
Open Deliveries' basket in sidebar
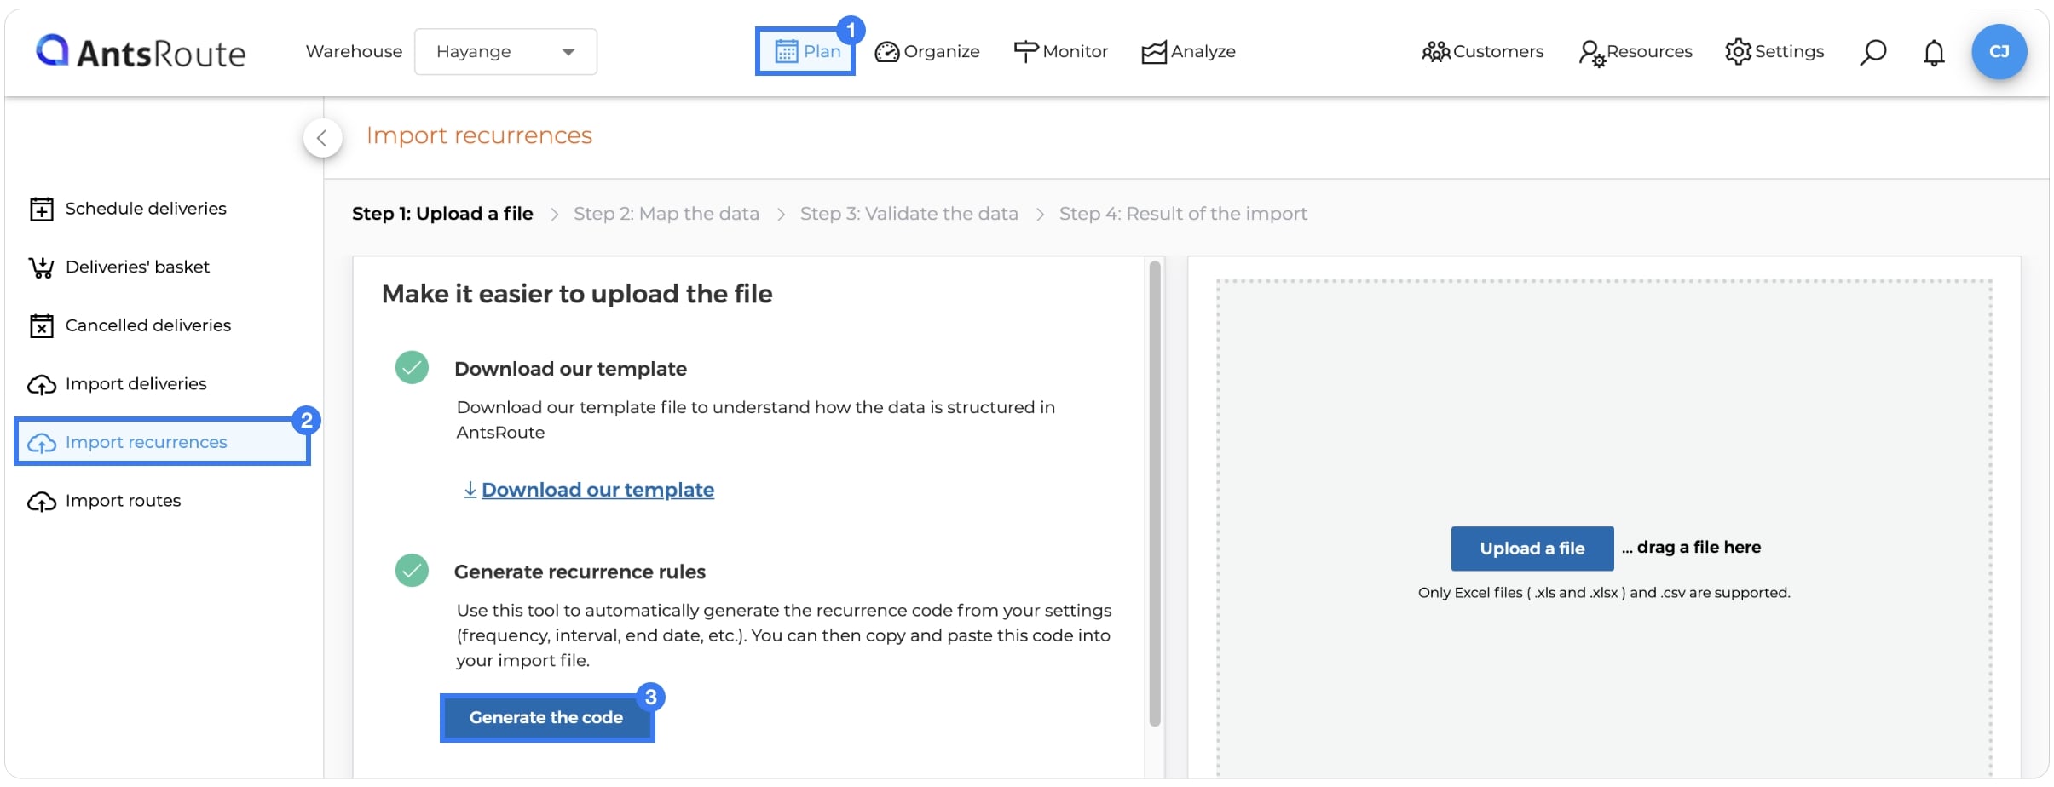pyautogui.click(x=118, y=267)
